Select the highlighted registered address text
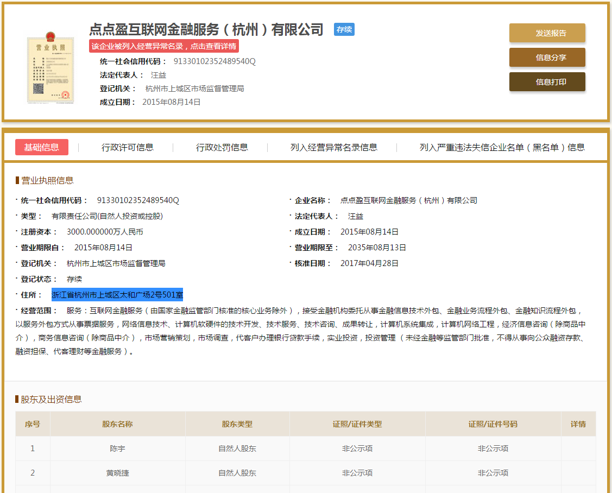The height and width of the screenshot is (493, 612). [x=117, y=294]
